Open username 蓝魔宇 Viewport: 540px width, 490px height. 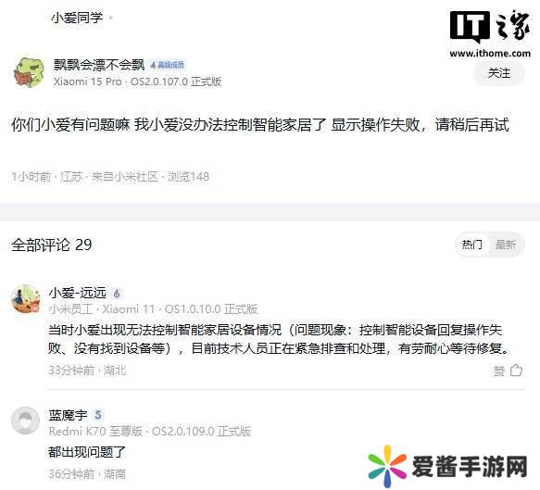tap(69, 415)
